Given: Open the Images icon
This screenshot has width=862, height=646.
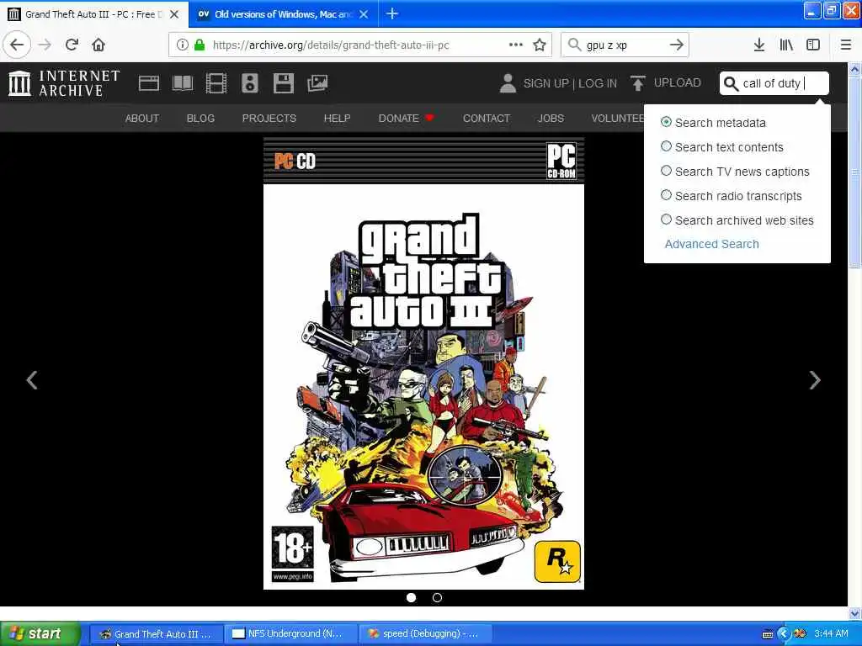Looking at the screenshot, I should coord(317,83).
